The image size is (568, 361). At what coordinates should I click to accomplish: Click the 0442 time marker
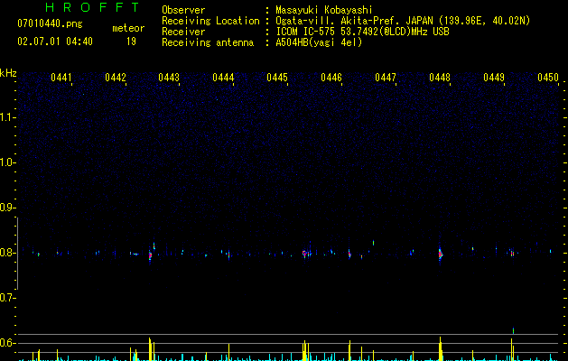pyautogui.click(x=116, y=78)
